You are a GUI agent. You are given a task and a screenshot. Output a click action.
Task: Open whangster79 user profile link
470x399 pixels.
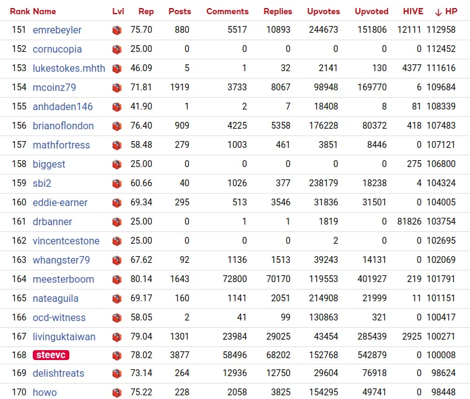61,260
